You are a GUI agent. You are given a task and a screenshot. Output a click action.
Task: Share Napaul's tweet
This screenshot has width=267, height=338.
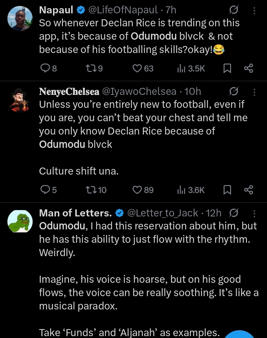pos(248,68)
